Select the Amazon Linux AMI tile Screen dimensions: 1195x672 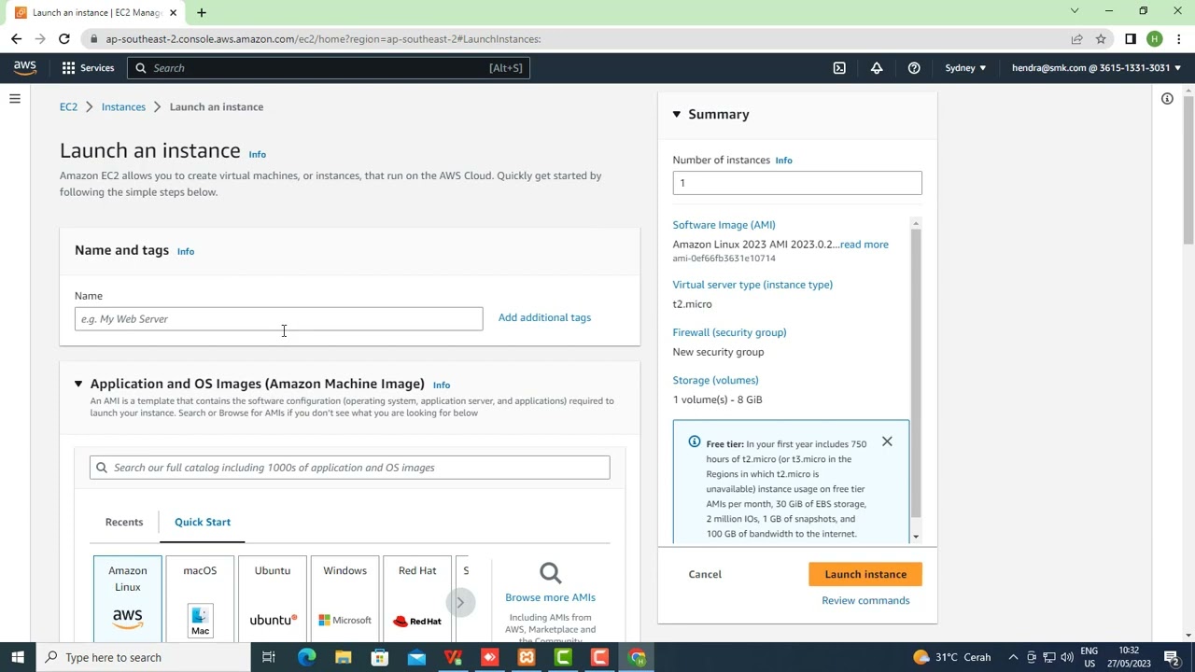(128, 598)
